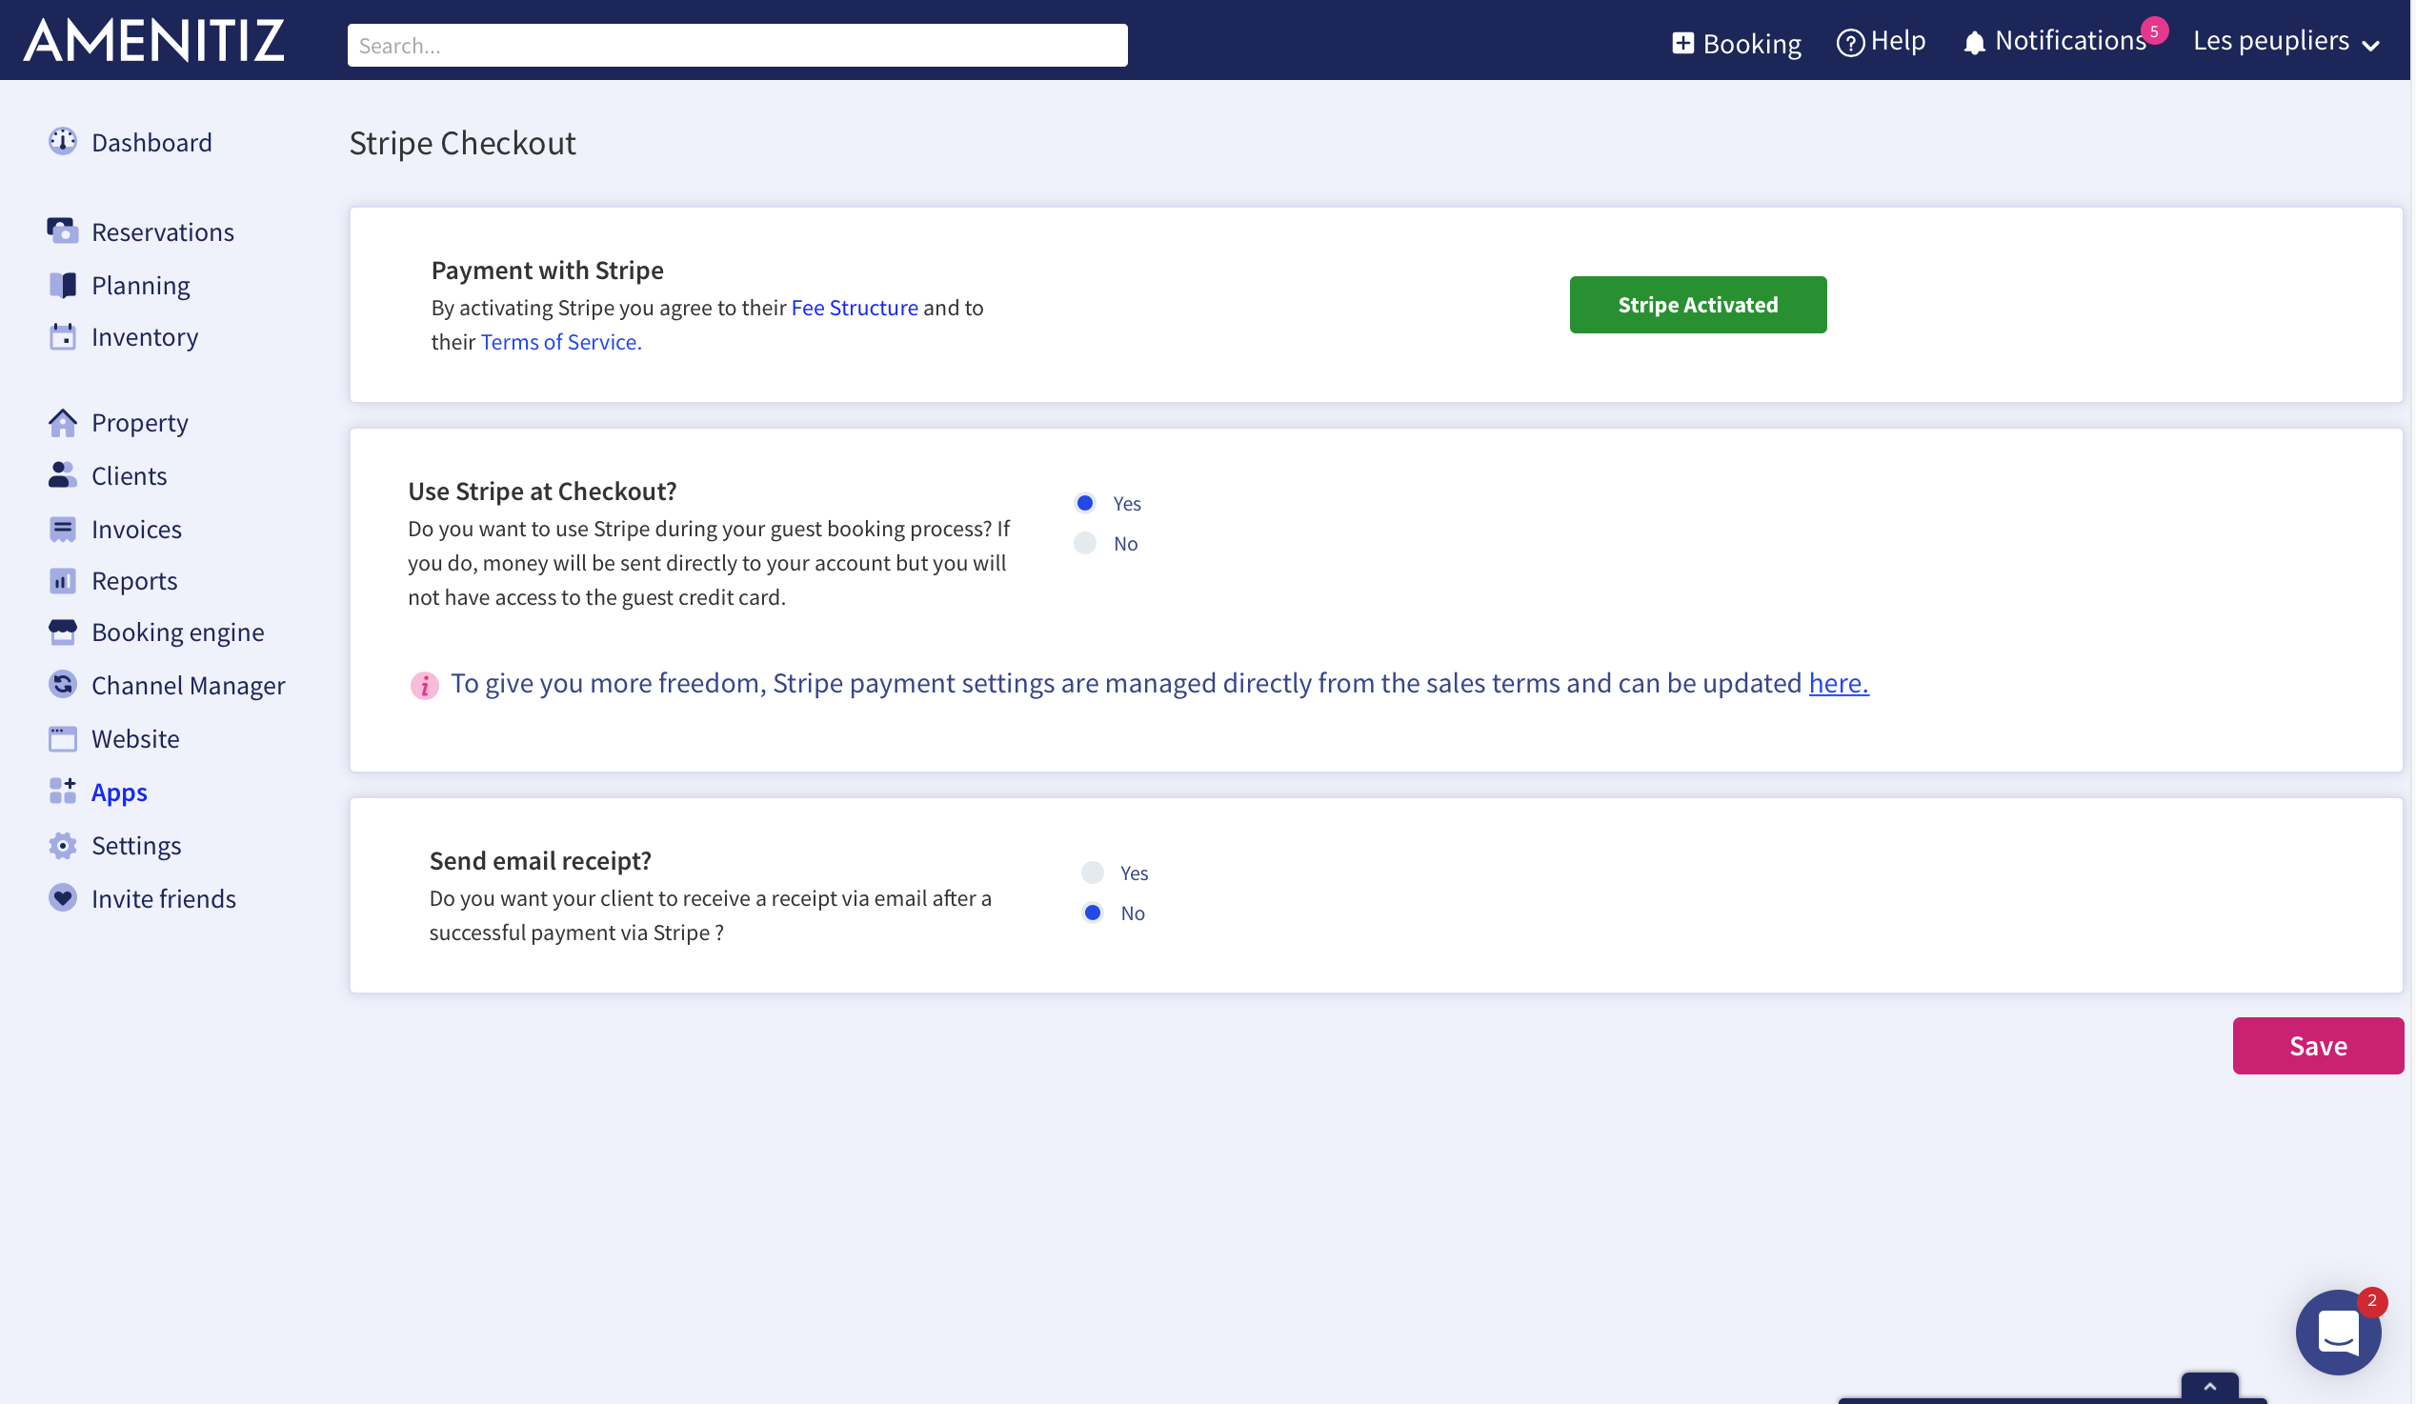
Task: Open the Planning menu item
Action: click(140, 285)
